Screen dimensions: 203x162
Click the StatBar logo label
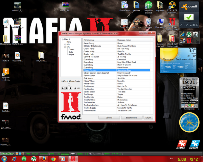tap(7, 154)
